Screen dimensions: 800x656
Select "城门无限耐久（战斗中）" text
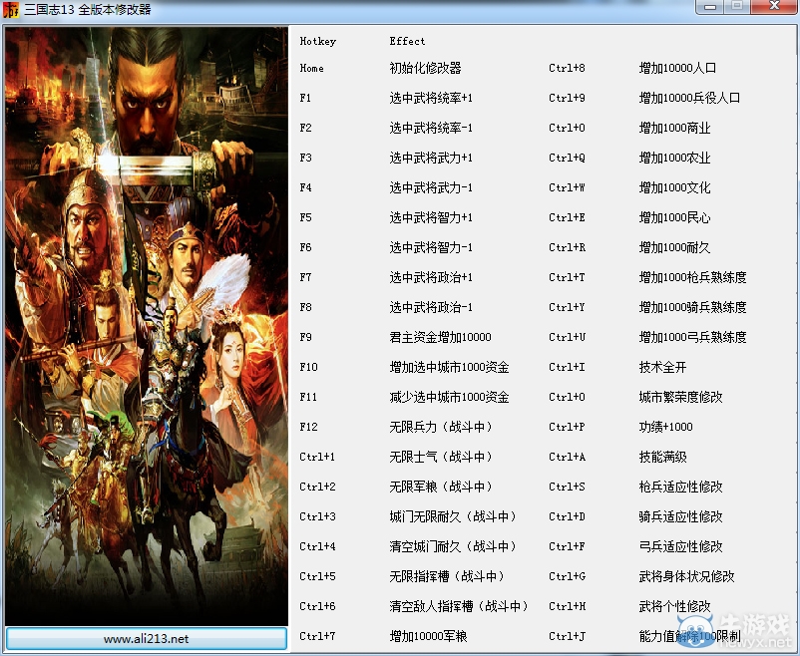point(454,516)
